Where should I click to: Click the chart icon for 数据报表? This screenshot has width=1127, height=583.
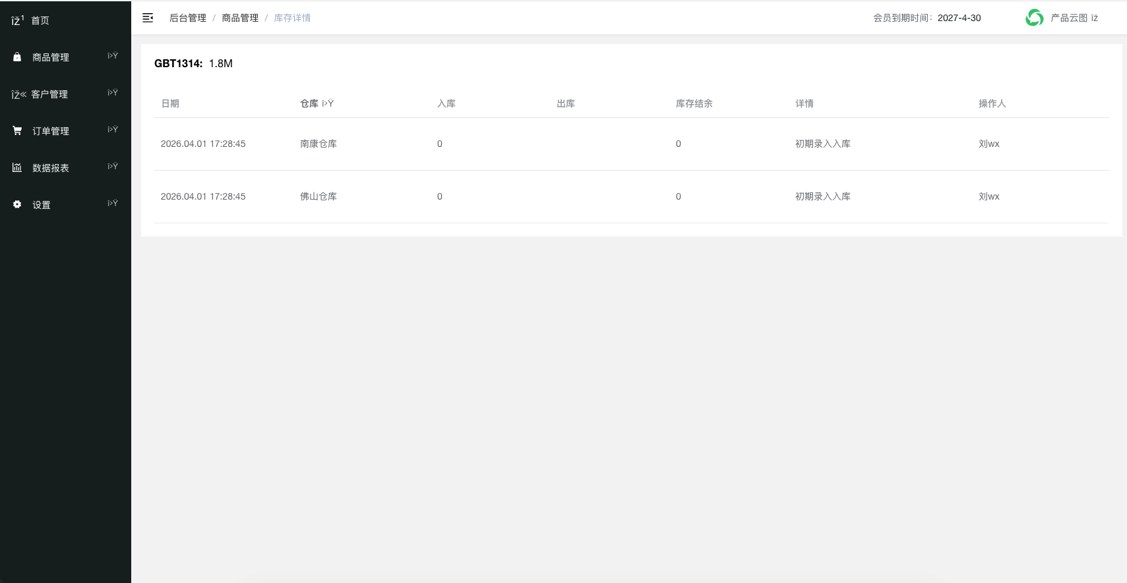click(17, 168)
